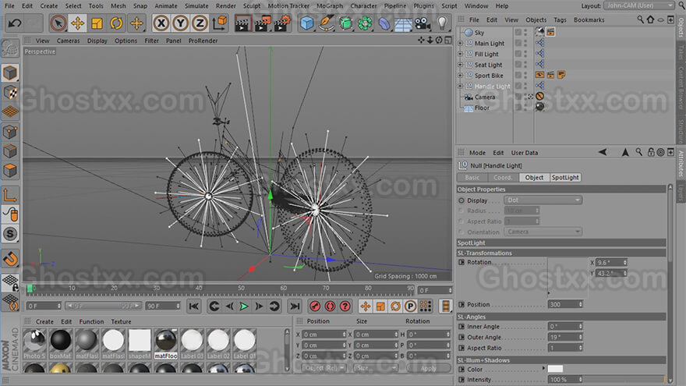Activate the Move tool
Image resolution: width=686 pixels, height=386 pixels.
(77, 23)
